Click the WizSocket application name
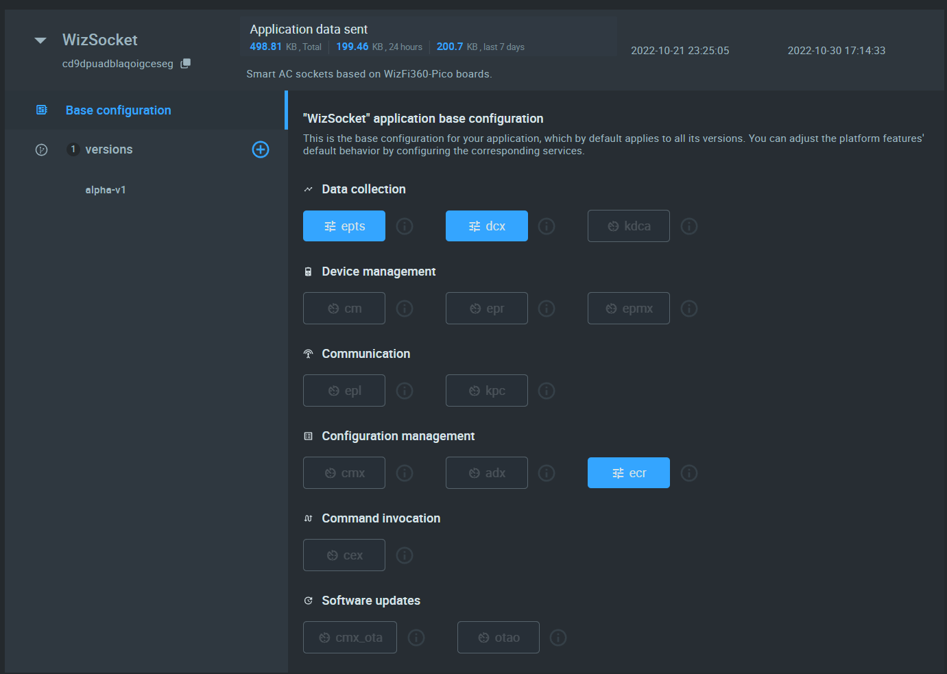947x674 pixels. [x=100, y=40]
